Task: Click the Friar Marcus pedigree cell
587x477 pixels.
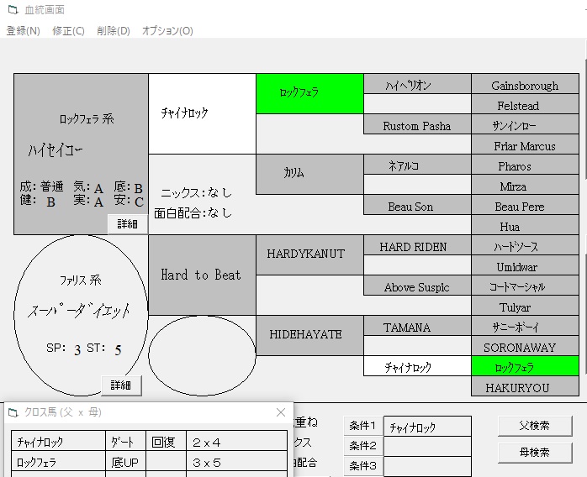Action: click(x=525, y=144)
